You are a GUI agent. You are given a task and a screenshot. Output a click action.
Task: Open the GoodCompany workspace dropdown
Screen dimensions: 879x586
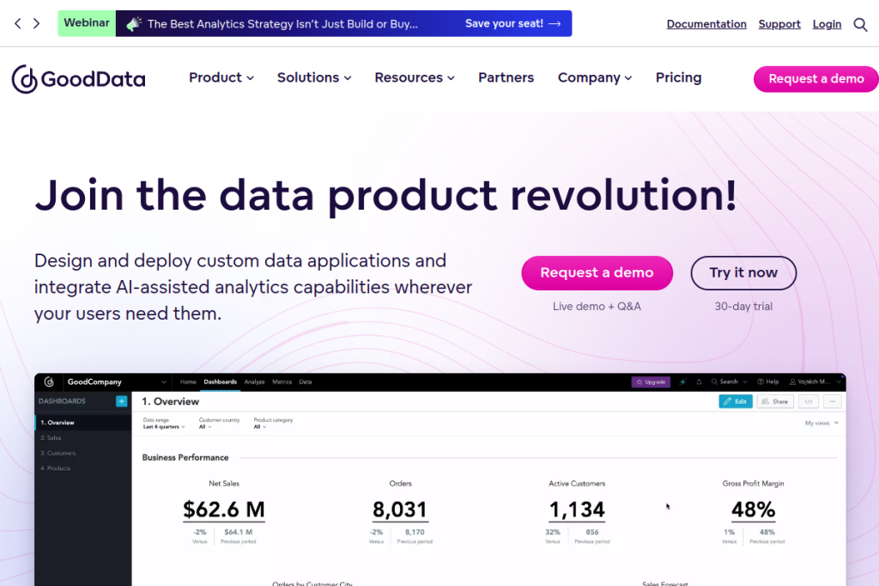click(x=117, y=382)
